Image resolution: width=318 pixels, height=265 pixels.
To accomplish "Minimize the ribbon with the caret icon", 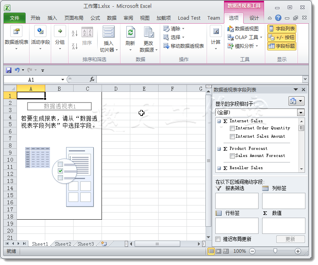I will [270, 18].
